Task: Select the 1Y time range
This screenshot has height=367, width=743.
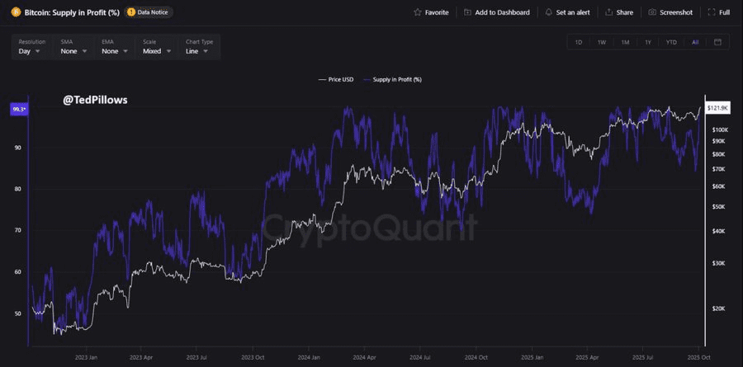Action: pyautogui.click(x=648, y=42)
